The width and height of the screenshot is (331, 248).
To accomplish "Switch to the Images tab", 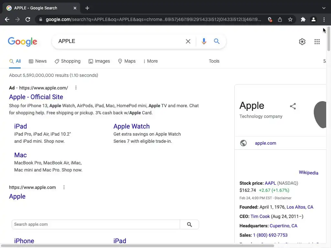I will 99,61.
